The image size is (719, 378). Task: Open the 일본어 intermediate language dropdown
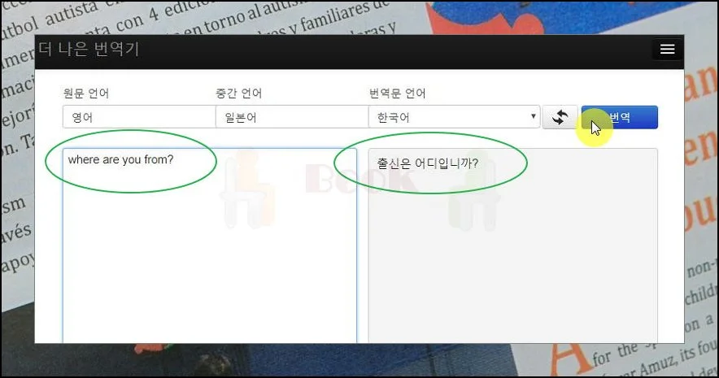290,117
